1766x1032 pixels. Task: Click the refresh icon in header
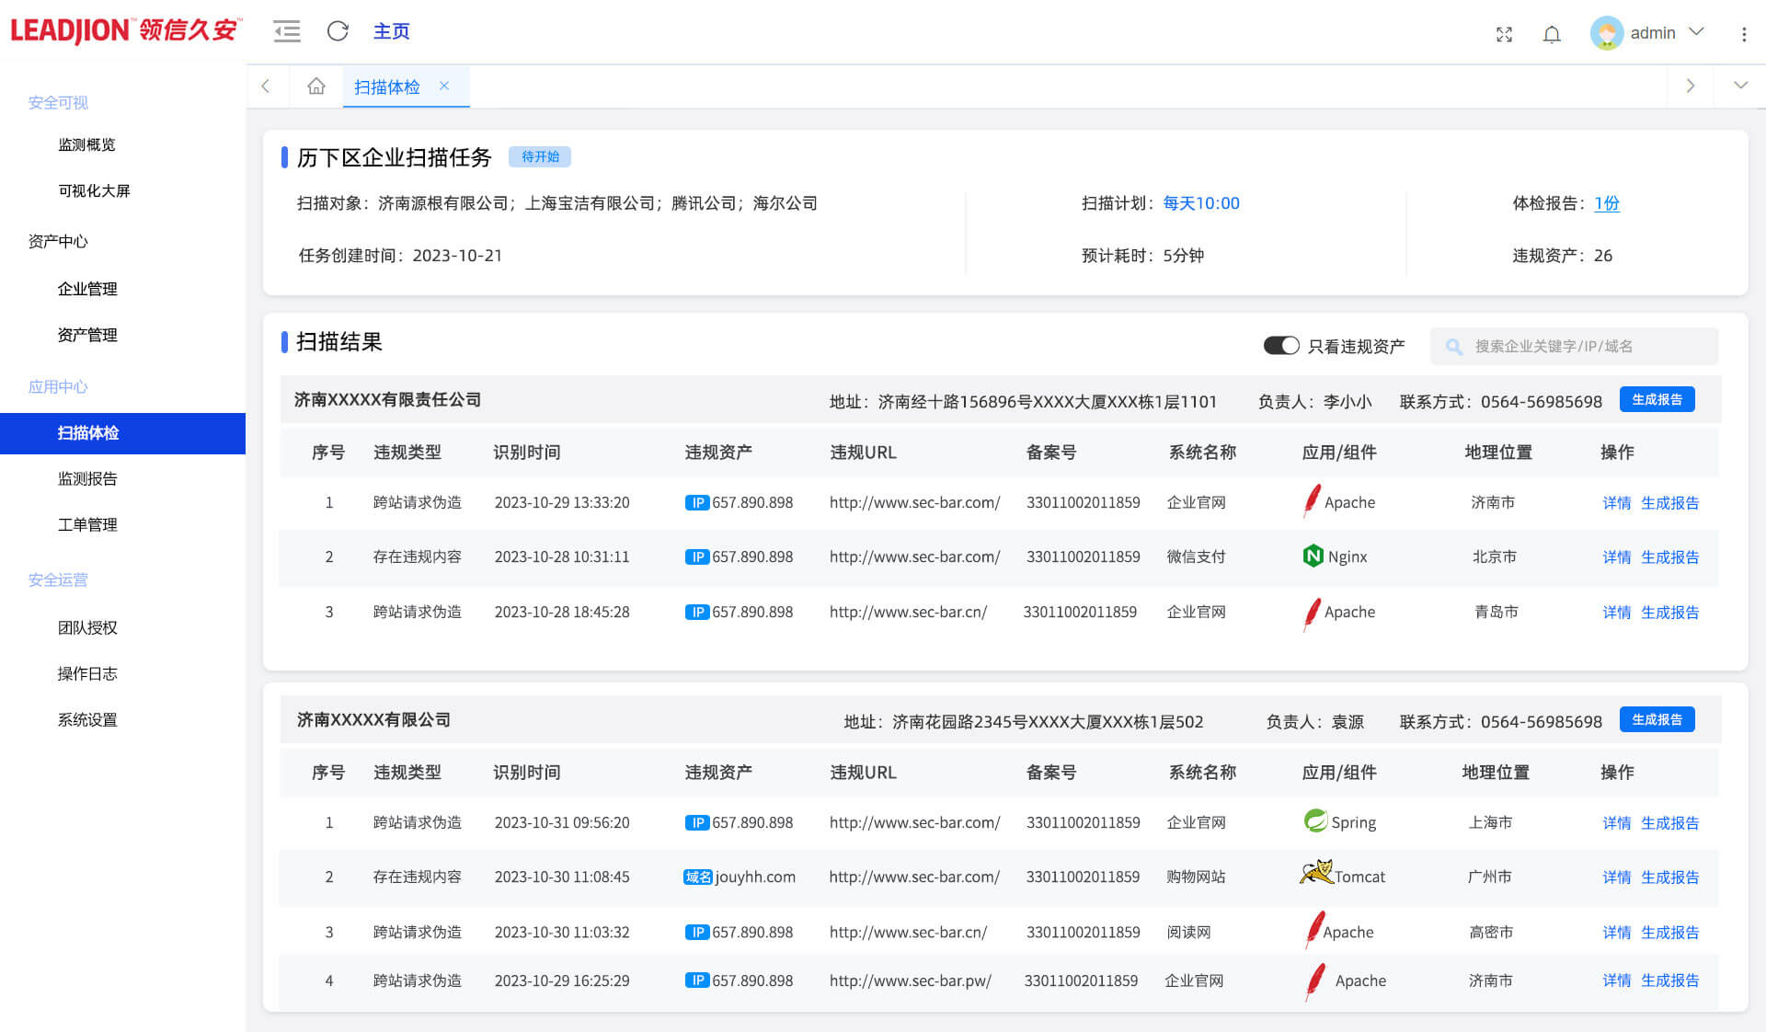coord(338,31)
